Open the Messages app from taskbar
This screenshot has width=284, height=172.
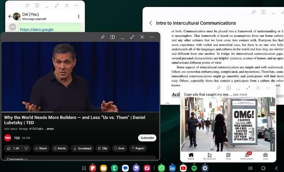point(125,168)
